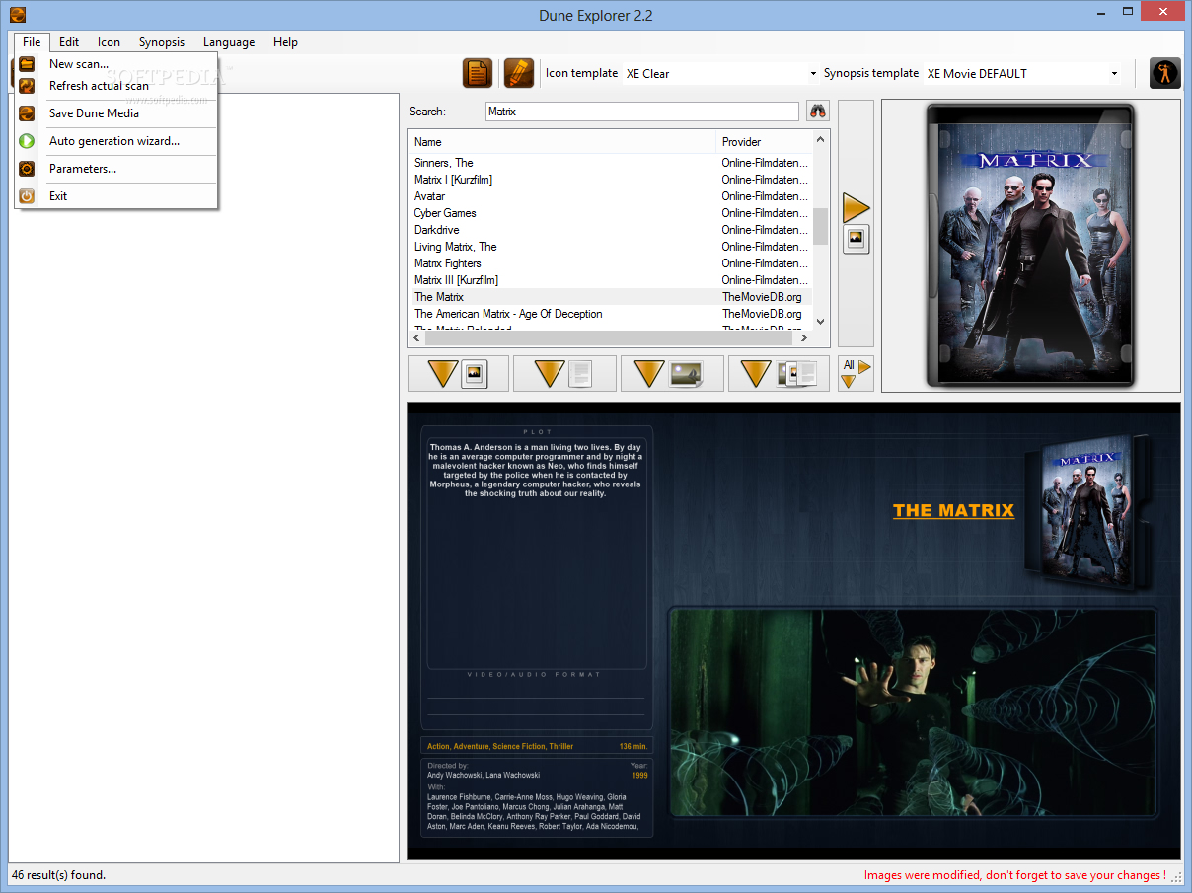Click the small picture icon below right arrow
Screen dimensions: 1192x893
[x=857, y=239]
